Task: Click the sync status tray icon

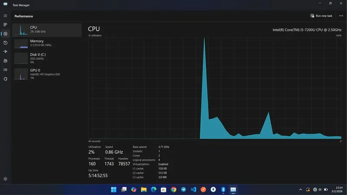Action: 308,189
